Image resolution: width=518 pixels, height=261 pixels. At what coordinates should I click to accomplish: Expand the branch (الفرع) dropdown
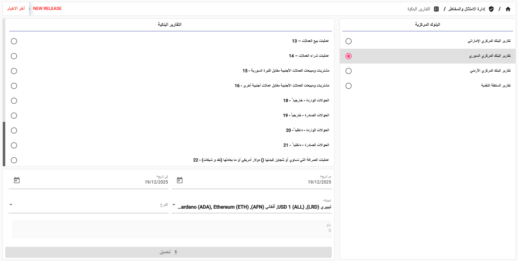(11, 205)
